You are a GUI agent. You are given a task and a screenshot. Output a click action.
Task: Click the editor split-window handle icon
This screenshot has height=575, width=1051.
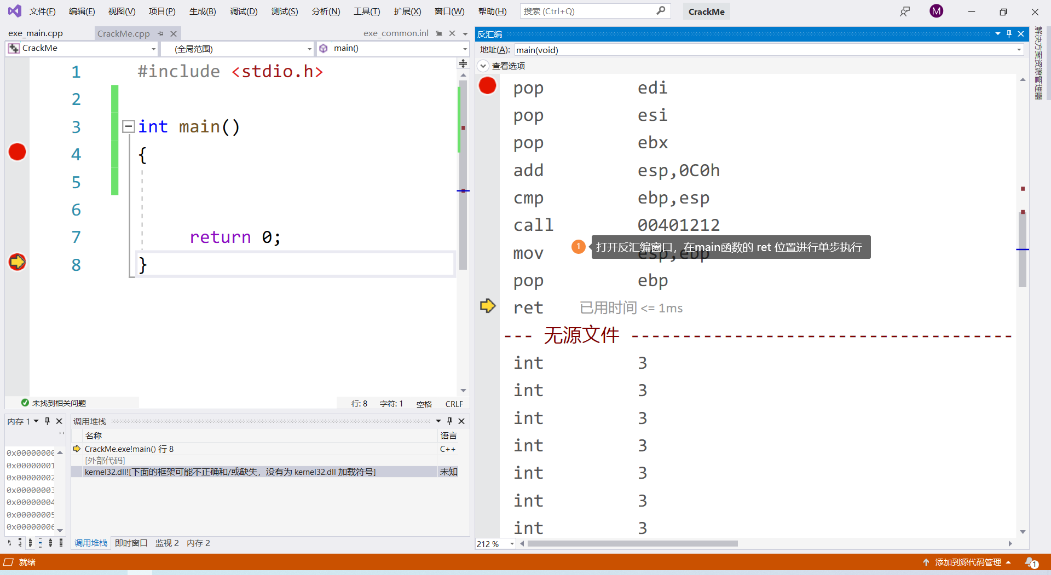click(463, 63)
